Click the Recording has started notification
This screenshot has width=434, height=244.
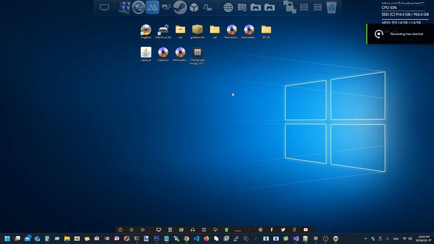coord(400,34)
